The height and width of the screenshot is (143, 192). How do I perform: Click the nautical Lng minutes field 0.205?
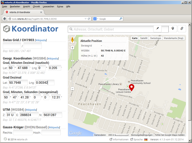click(55, 68)
